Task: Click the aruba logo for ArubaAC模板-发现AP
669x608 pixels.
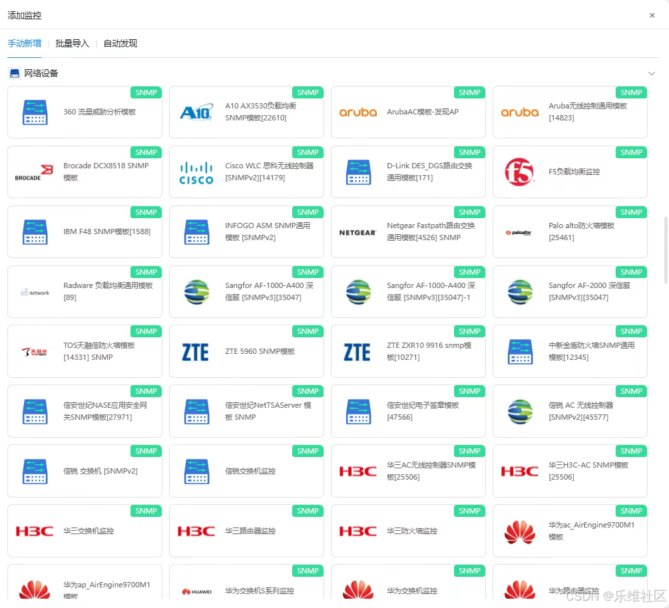Action: (358, 112)
